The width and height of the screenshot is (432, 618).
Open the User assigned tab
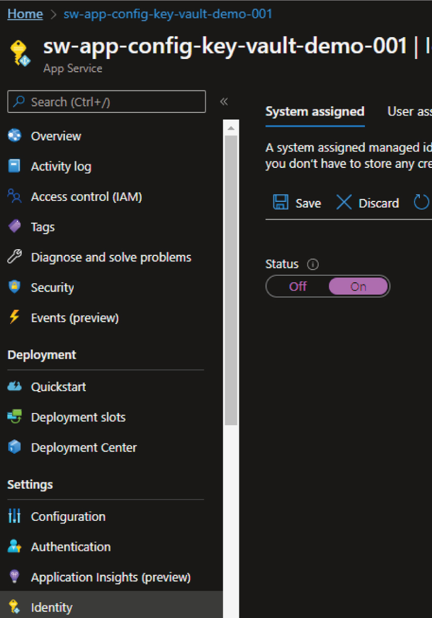point(409,111)
